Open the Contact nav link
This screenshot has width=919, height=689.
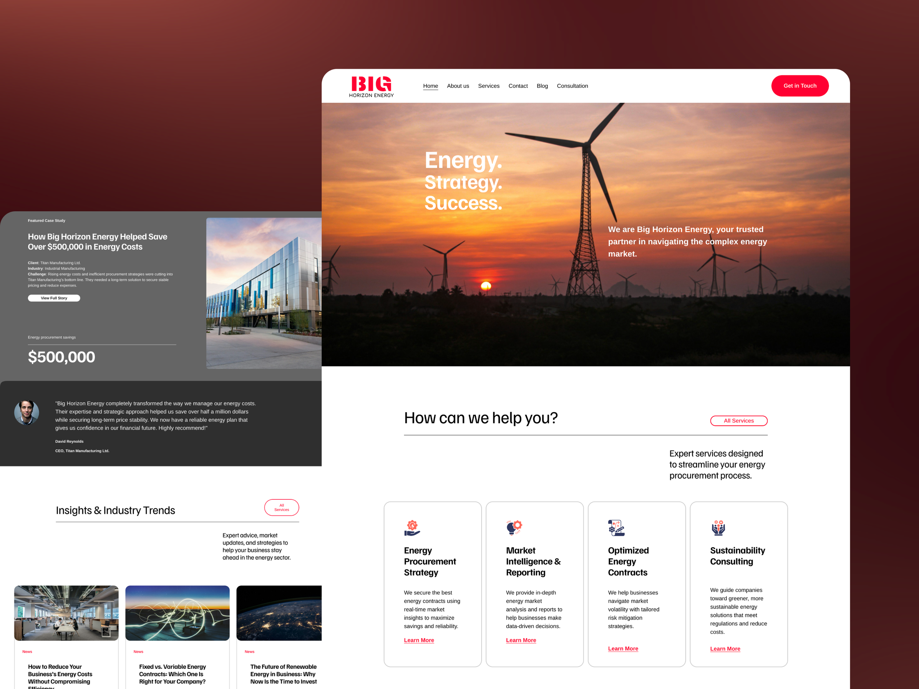(518, 86)
